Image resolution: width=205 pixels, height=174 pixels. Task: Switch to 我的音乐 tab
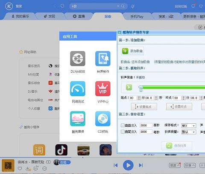pos(20,16)
